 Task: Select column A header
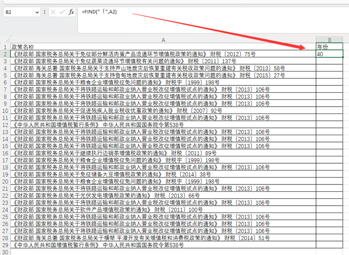coord(163,40)
